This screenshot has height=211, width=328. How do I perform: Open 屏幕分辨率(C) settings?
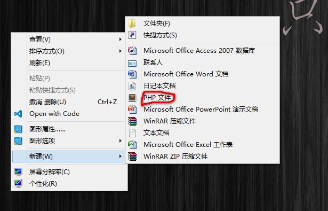pyautogui.click(x=69, y=172)
